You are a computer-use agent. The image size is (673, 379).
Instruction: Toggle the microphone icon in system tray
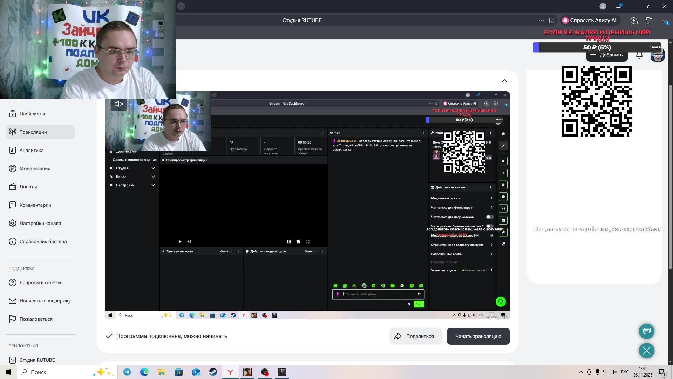(597, 372)
